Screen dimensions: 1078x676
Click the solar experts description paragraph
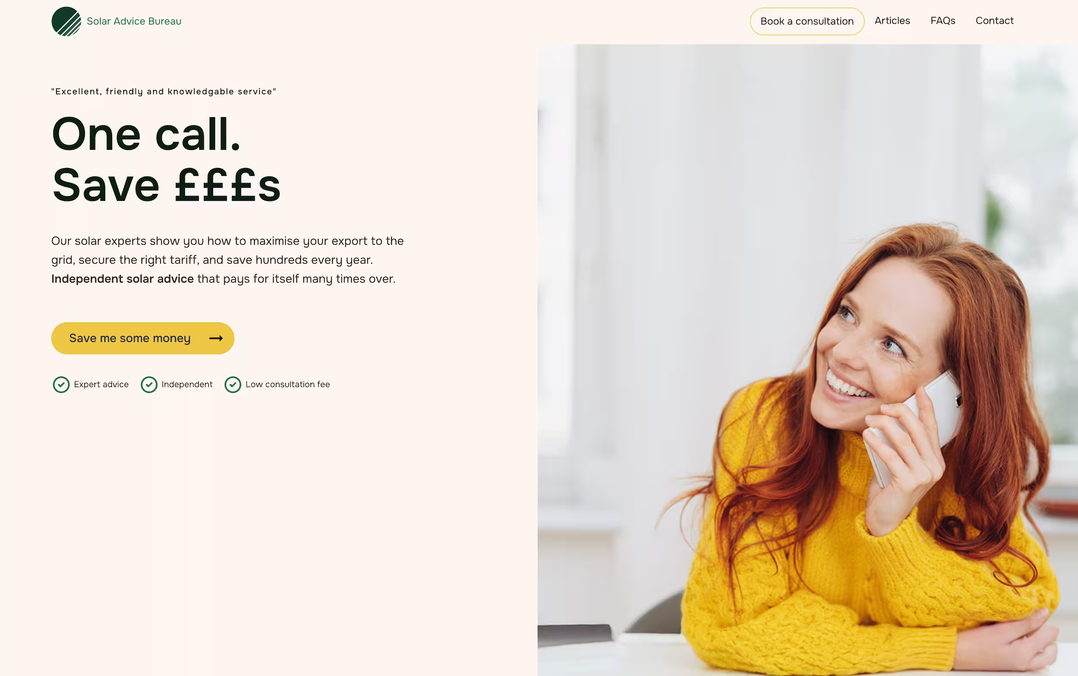pyautogui.click(x=227, y=260)
